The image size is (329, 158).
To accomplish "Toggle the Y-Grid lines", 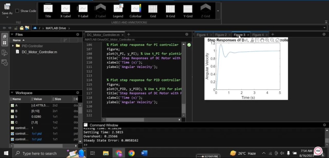I will point(188,11).
